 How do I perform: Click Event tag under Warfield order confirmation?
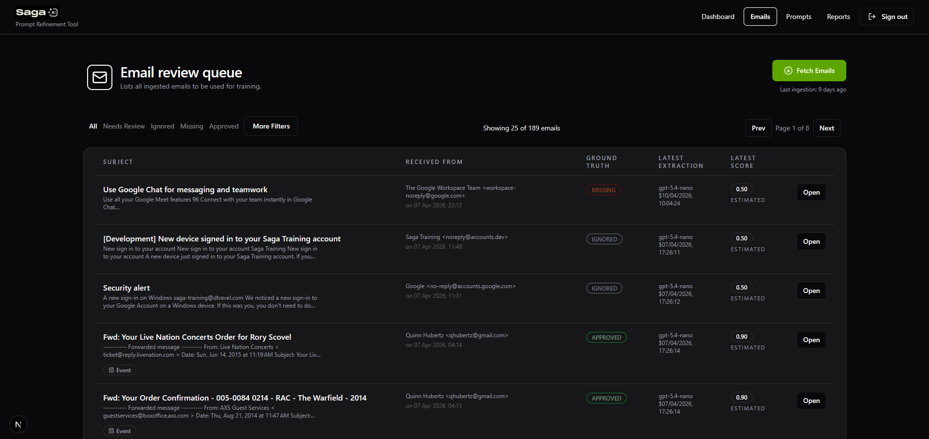click(x=120, y=431)
